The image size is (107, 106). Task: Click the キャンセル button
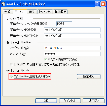(70, 101)
